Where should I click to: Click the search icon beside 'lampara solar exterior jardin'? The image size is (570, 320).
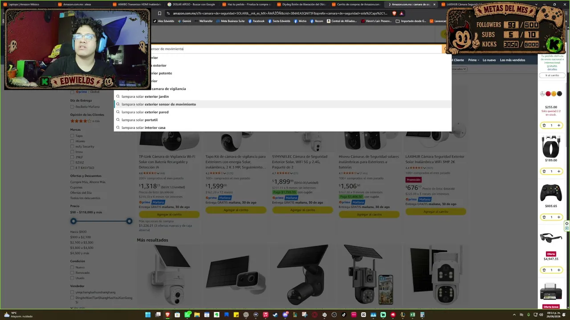click(118, 96)
